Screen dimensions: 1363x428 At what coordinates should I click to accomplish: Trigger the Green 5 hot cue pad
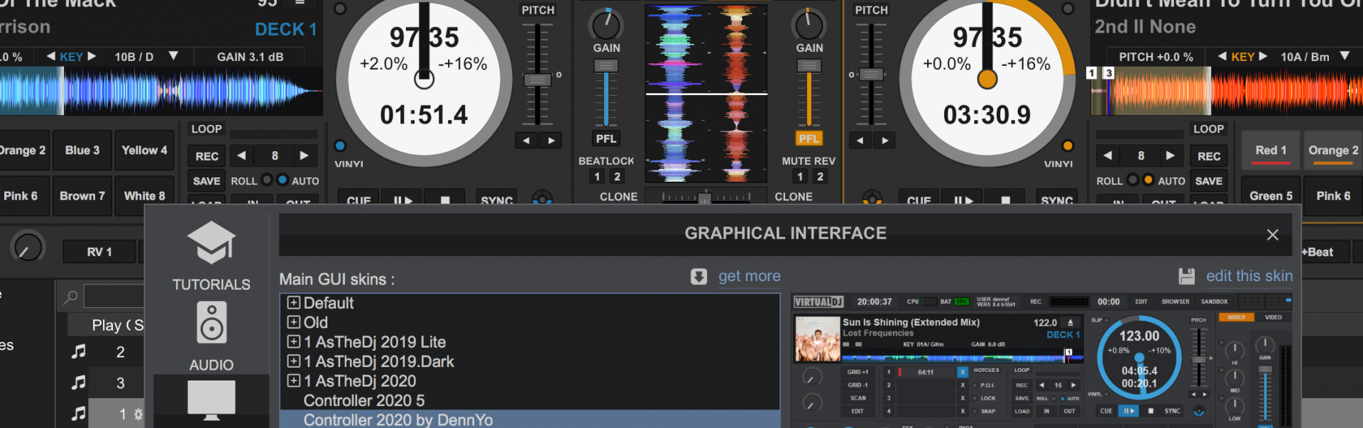coord(1271,196)
